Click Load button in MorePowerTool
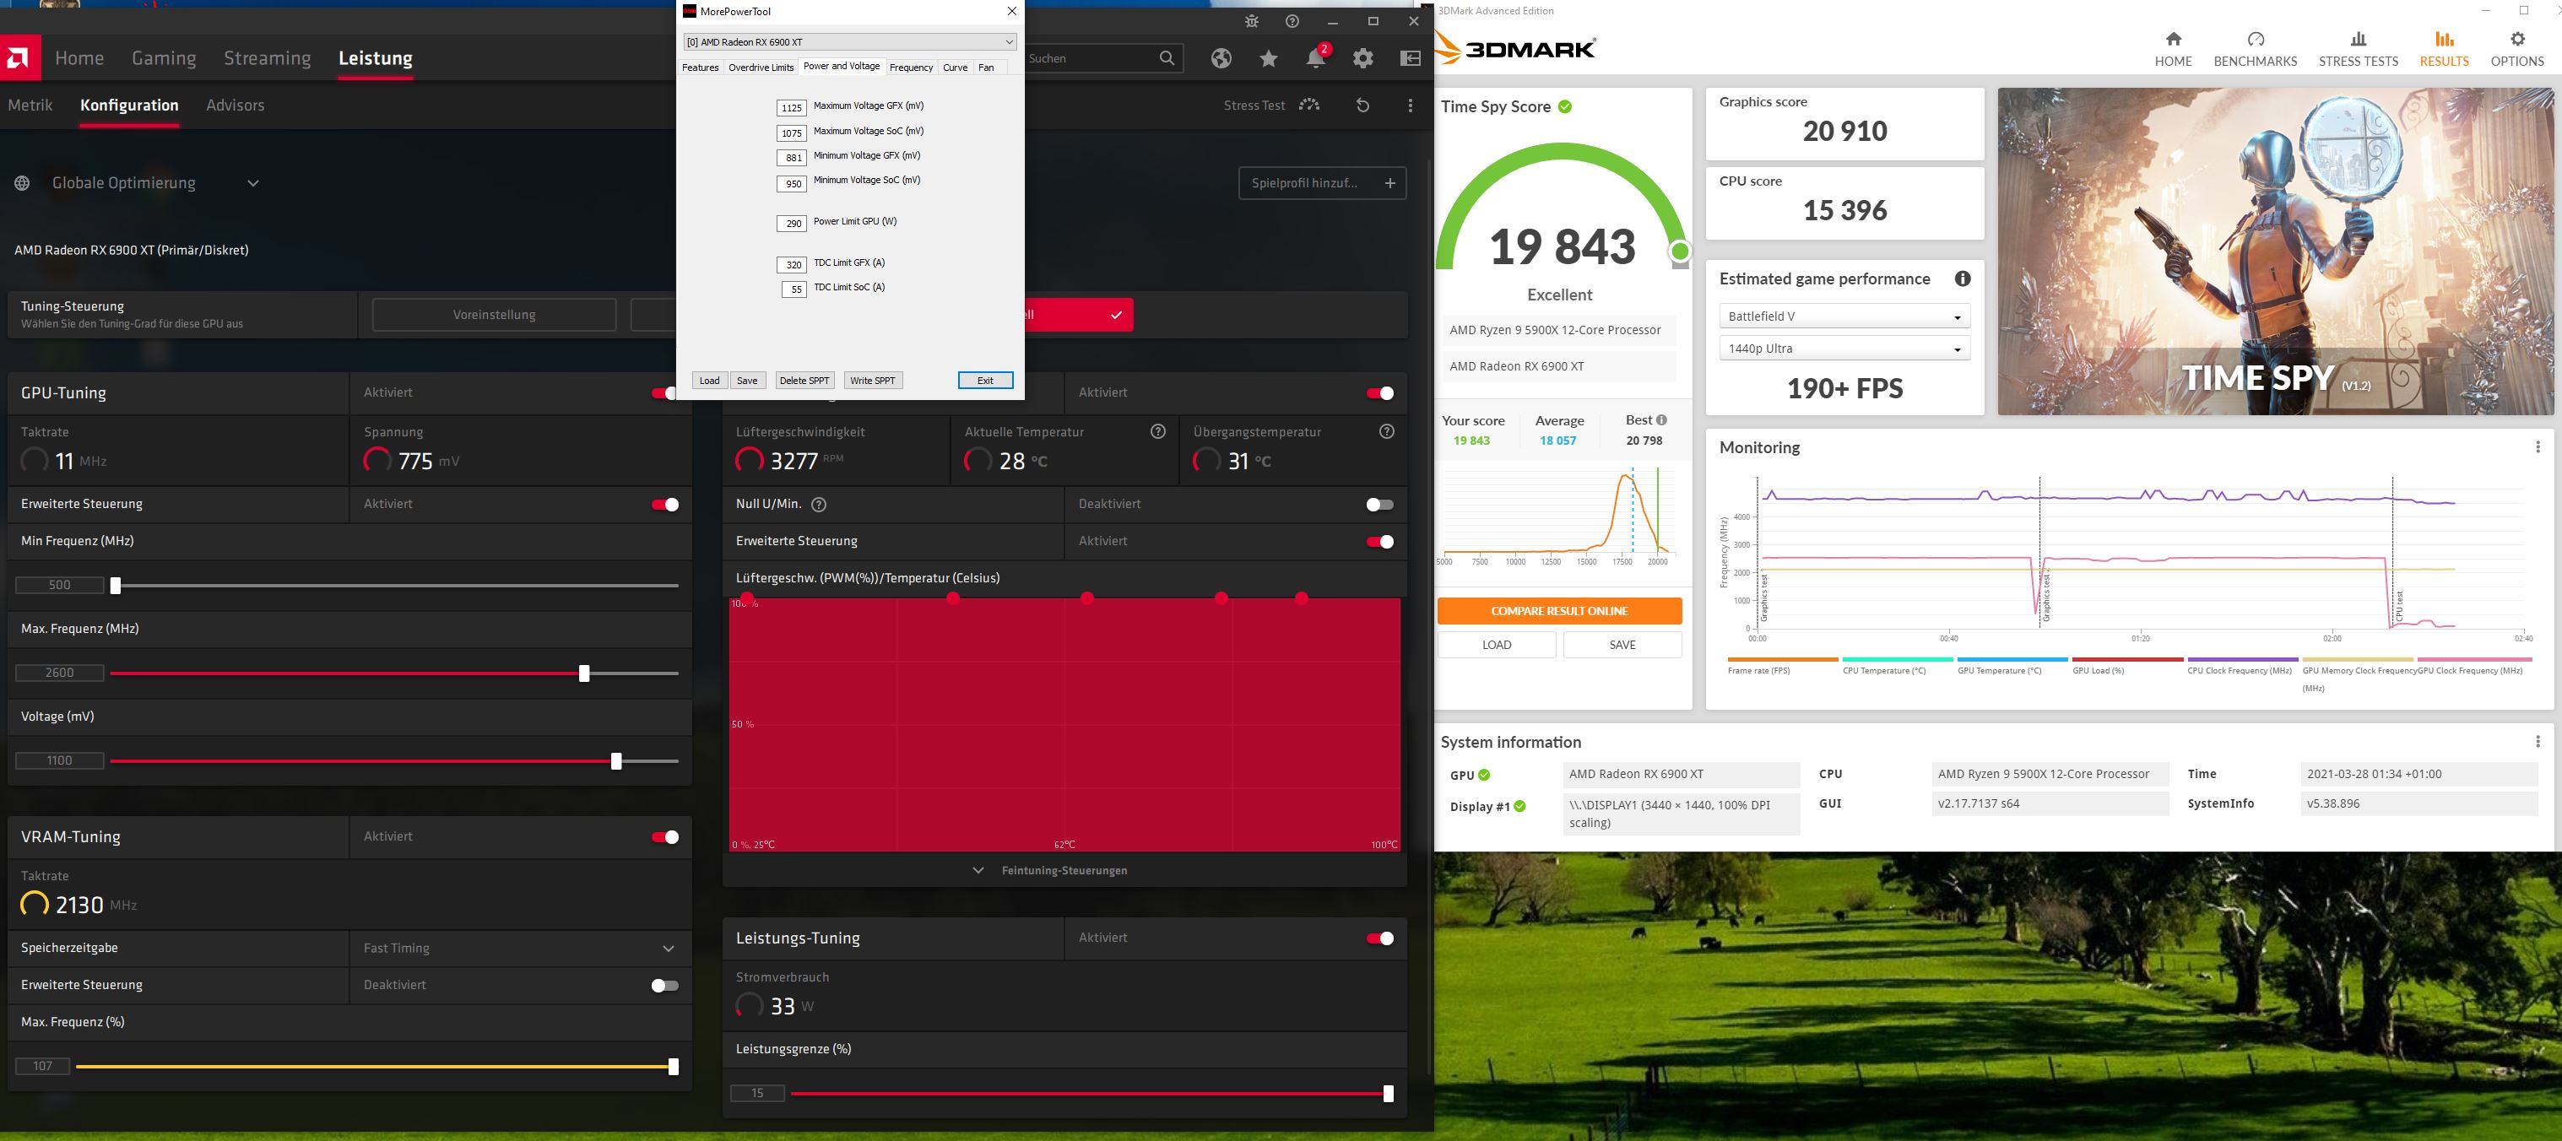This screenshot has width=2562, height=1141. (x=709, y=381)
